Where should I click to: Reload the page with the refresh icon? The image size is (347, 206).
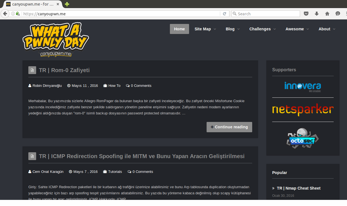[x=224, y=14]
